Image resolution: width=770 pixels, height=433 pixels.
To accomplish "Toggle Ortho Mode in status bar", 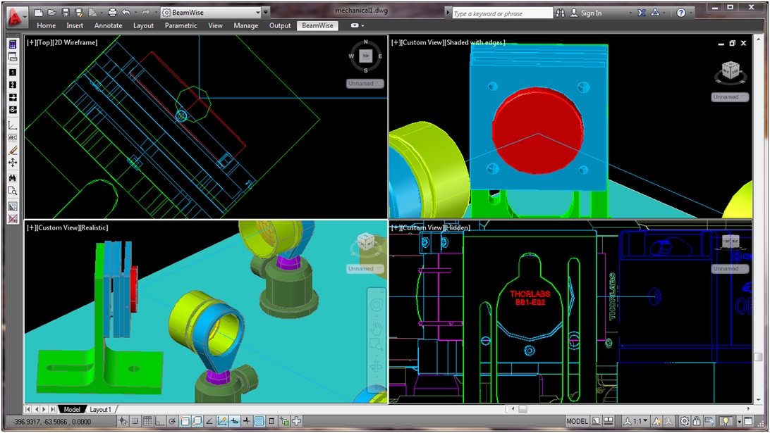I will pyautogui.click(x=160, y=421).
